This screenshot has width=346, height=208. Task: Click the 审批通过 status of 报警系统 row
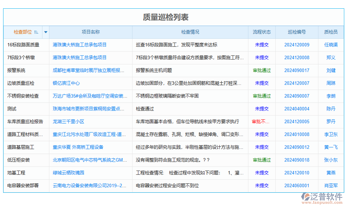click(262, 70)
